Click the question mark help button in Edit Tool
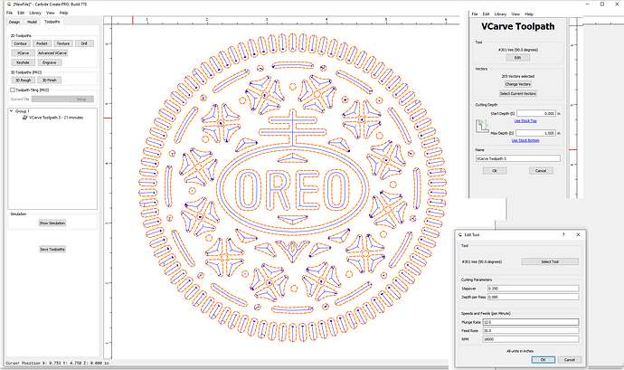Screen dimensions: 624x370 pyautogui.click(x=563, y=234)
